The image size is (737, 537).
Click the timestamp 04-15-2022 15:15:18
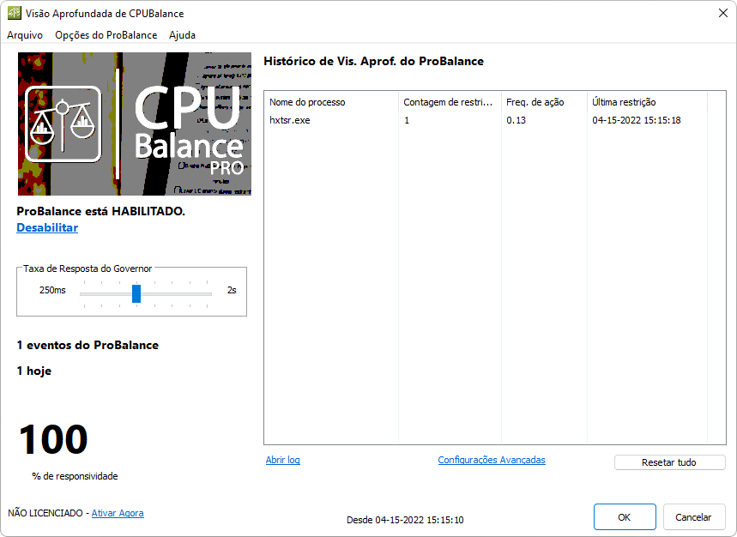pyautogui.click(x=637, y=120)
